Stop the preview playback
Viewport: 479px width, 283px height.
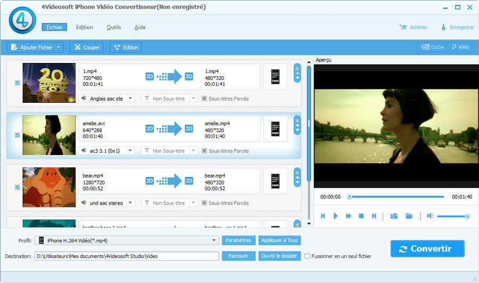coord(361,216)
